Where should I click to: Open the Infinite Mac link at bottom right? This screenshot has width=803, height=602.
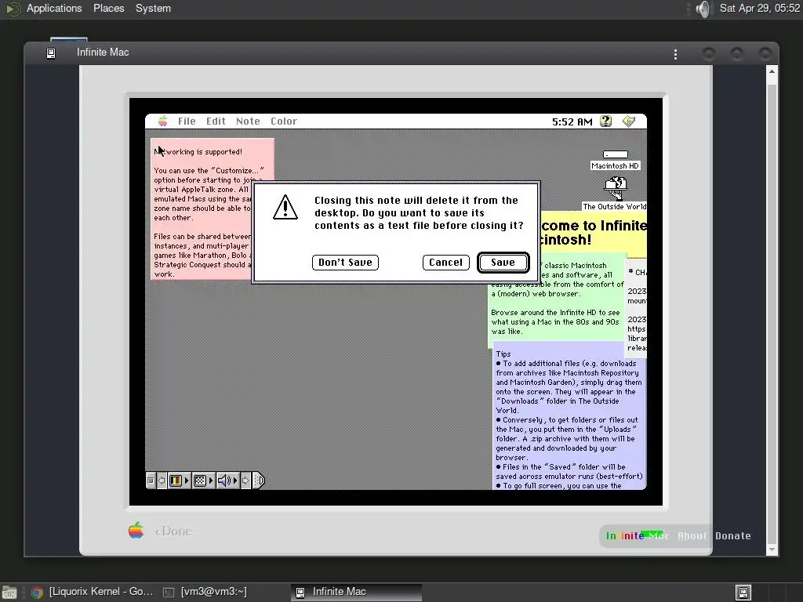[x=637, y=536]
